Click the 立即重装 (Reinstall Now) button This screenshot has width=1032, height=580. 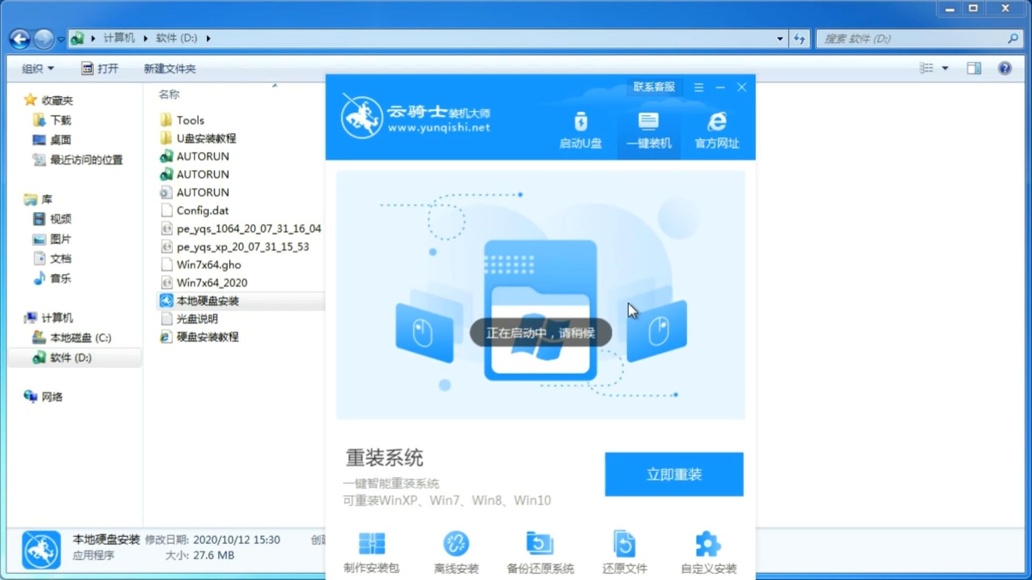pyautogui.click(x=674, y=474)
